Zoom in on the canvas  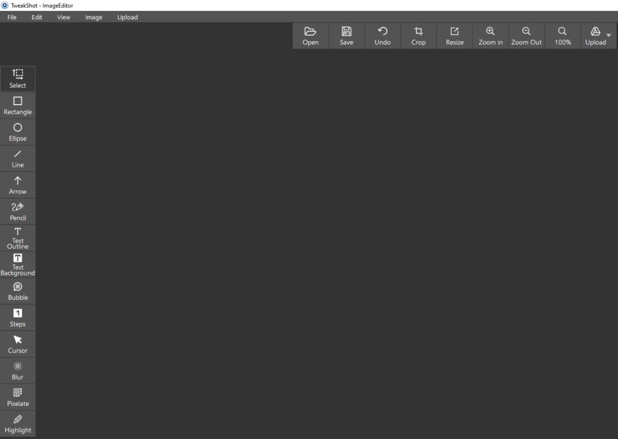[490, 36]
